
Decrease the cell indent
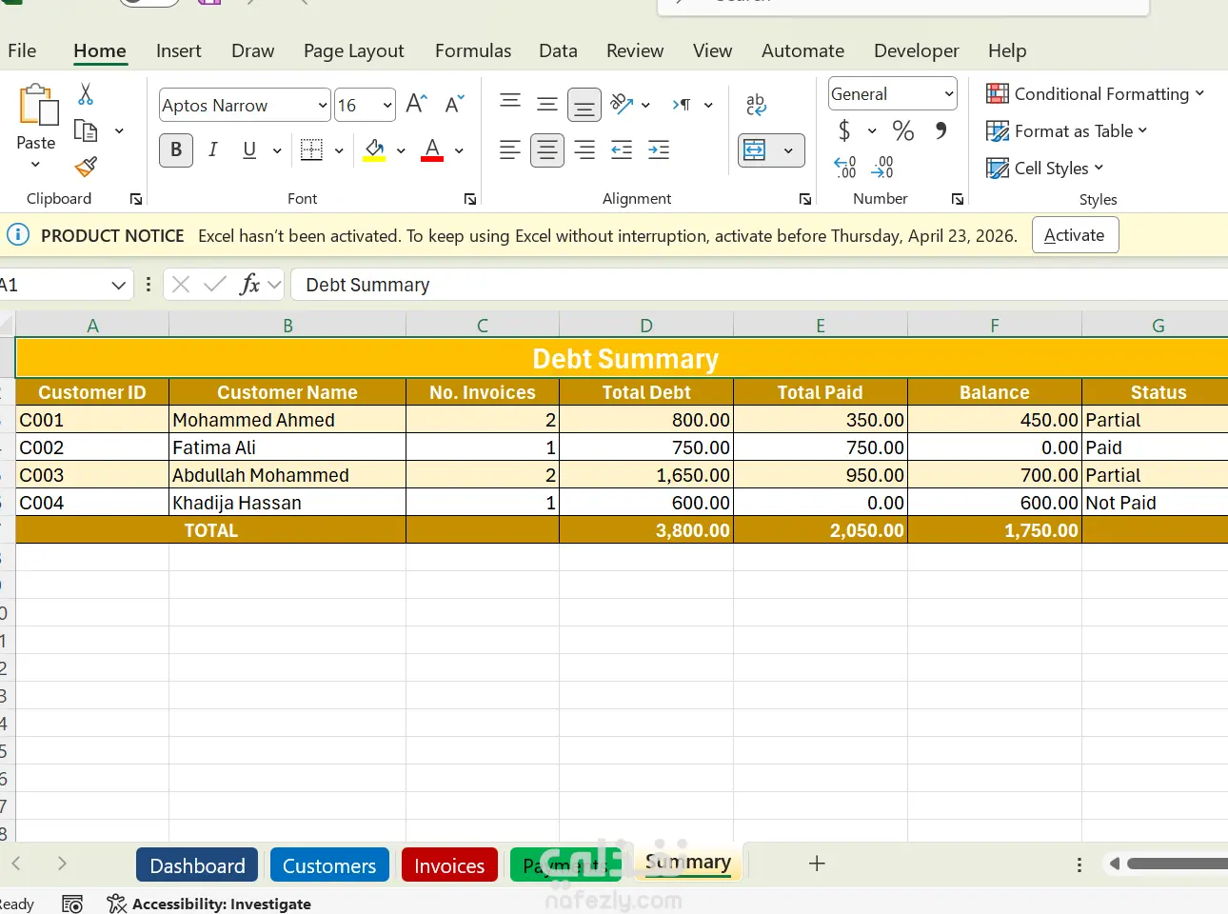(x=622, y=149)
